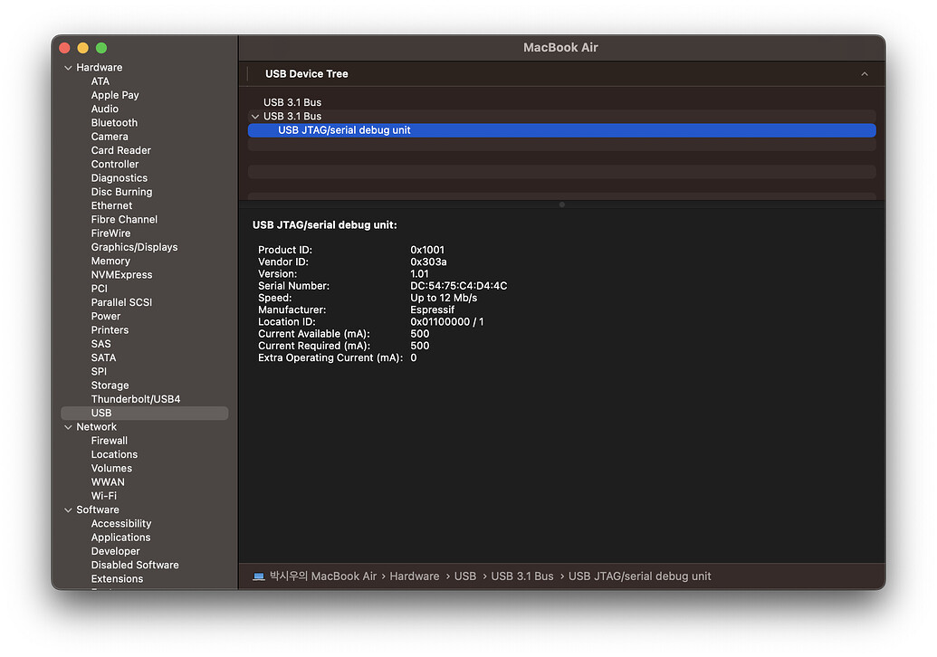The image size is (937, 657).
Task: Open Bluetooth in the Hardware list
Action: pyautogui.click(x=114, y=122)
